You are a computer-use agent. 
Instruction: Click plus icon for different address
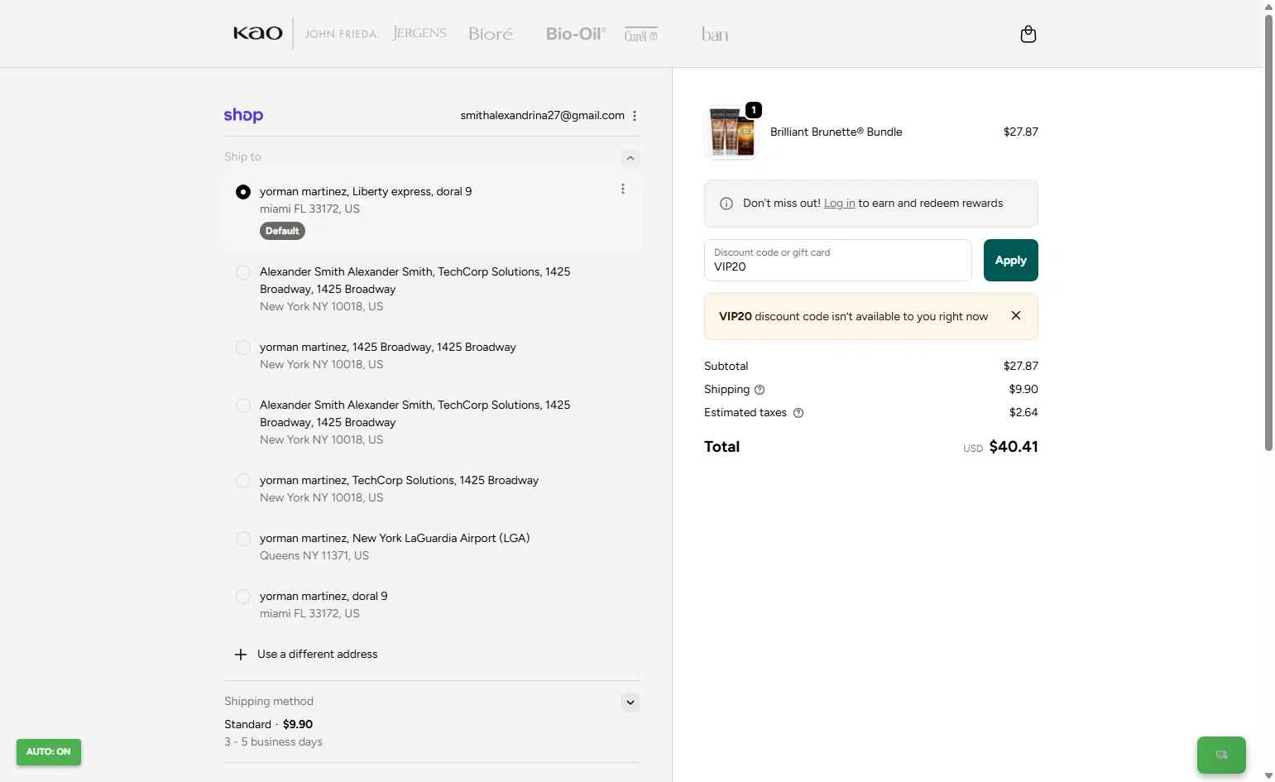pos(241,655)
